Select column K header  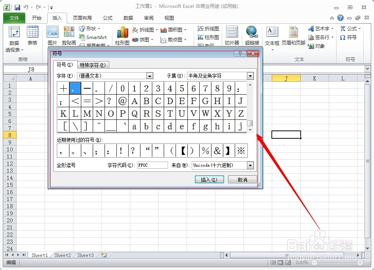(314, 78)
